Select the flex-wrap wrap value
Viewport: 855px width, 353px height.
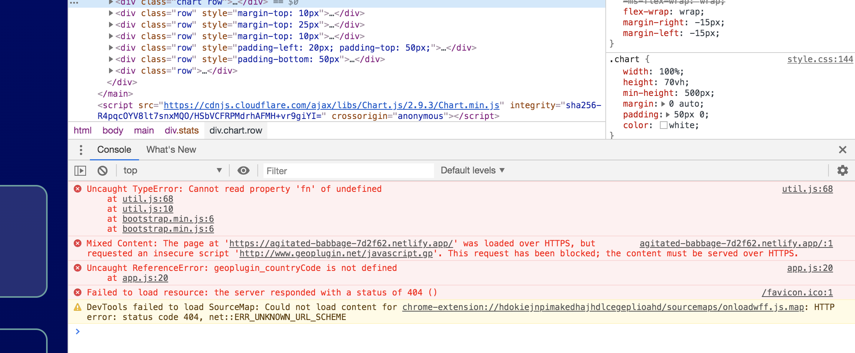coord(689,12)
